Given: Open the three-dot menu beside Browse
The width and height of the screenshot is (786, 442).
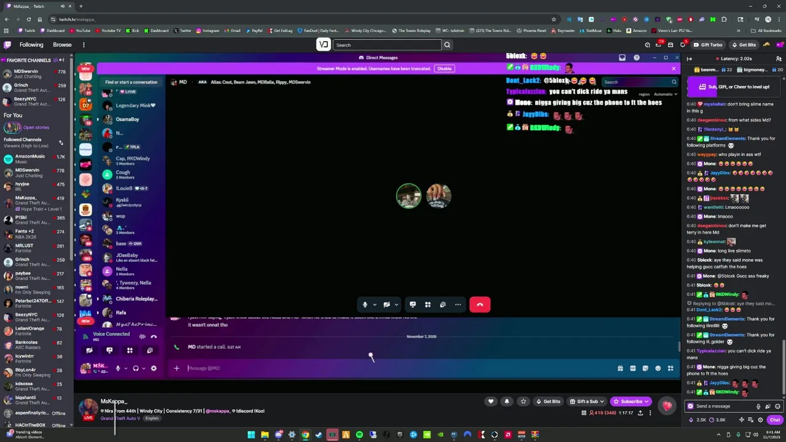Looking at the screenshot, I should (x=84, y=45).
